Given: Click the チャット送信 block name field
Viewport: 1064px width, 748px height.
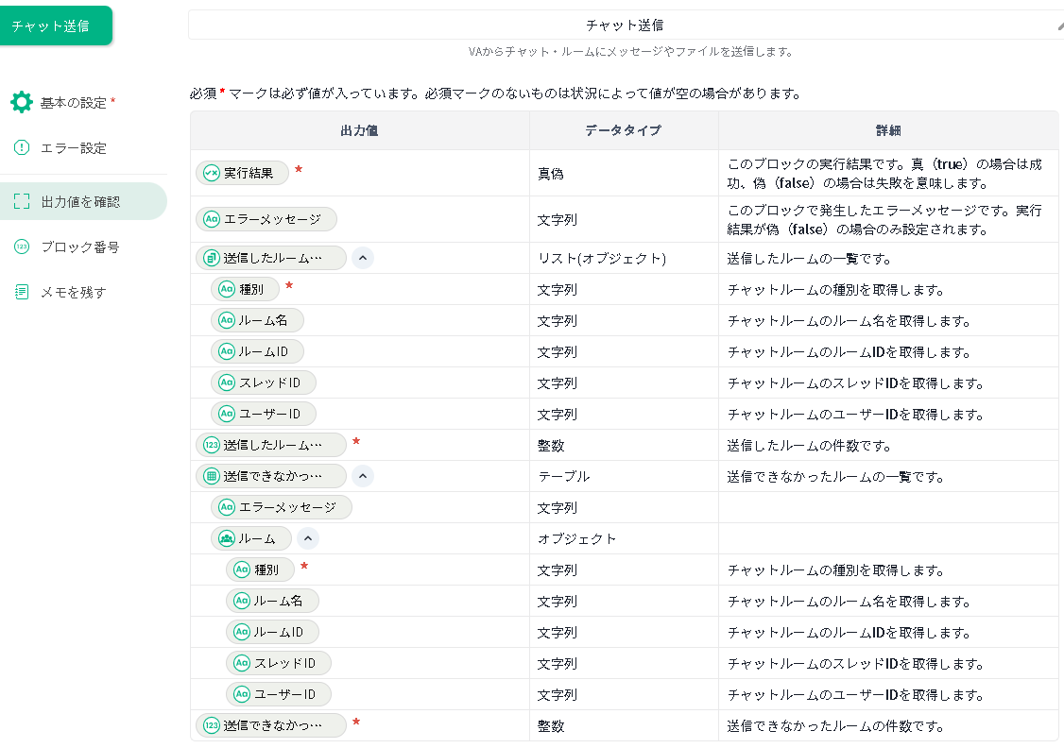Looking at the screenshot, I should coord(624,25).
